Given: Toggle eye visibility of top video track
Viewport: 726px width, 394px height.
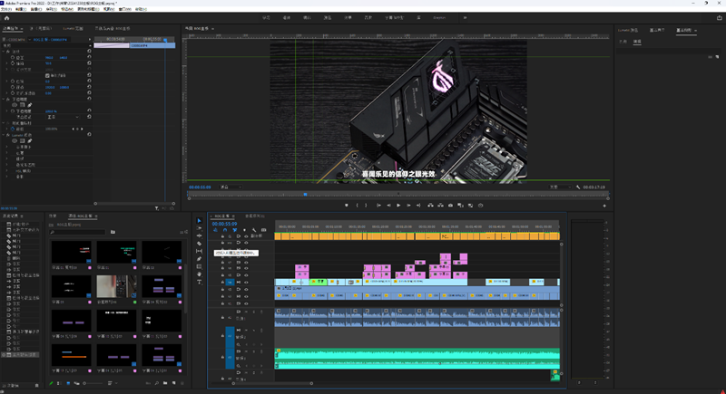Looking at the screenshot, I should [x=246, y=235].
